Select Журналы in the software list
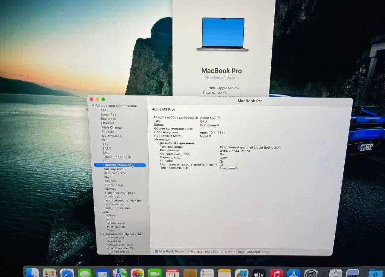385x277 pixels. pyautogui.click(x=115, y=241)
